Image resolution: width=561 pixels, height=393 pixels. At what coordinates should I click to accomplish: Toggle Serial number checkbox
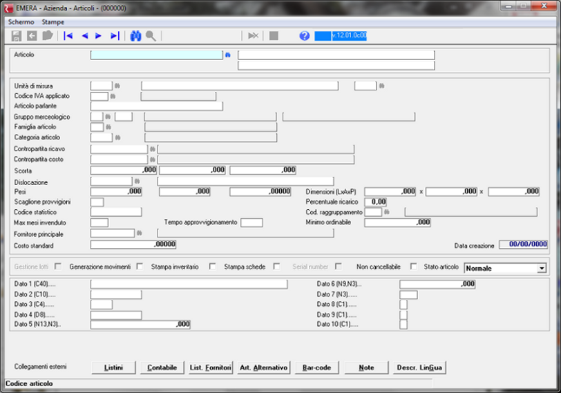[x=338, y=267]
